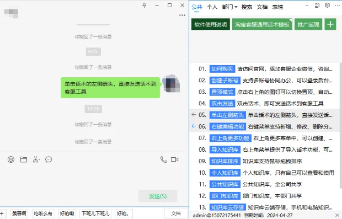The height and width of the screenshot is (219, 342).
Task: Open the script panel more menu ellipsis
Action: pos(337,5)
